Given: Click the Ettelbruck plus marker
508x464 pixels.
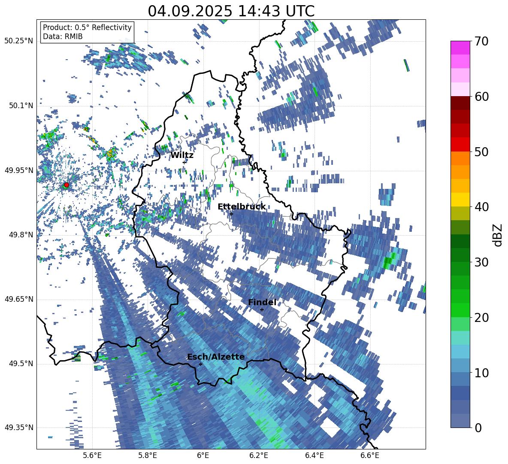Looking at the screenshot, I should tap(231, 214).
